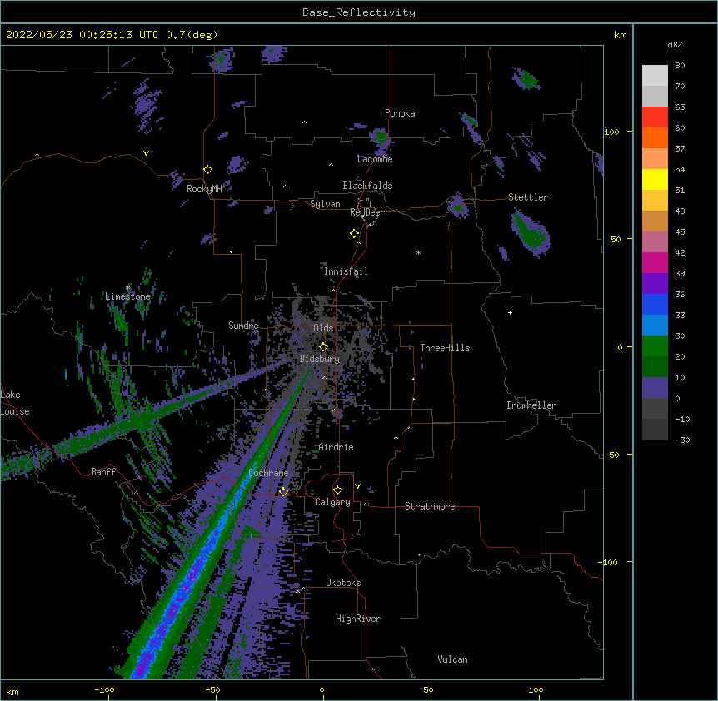
Task: Click the 0 tick on the horizontal axis
Action: 322,689
